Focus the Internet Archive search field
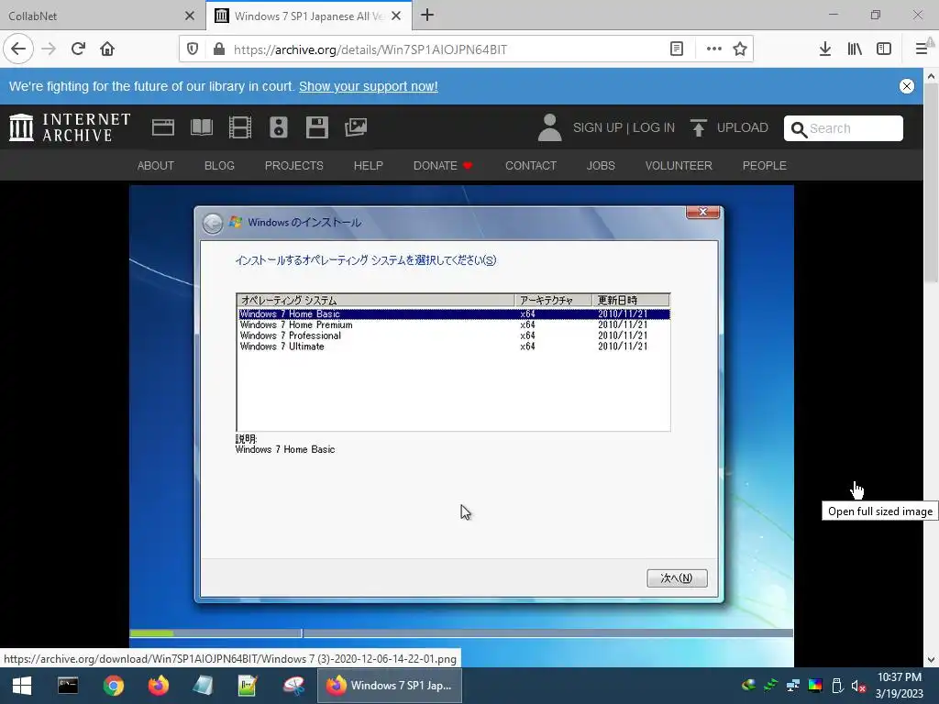The width and height of the screenshot is (939, 704). (844, 128)
